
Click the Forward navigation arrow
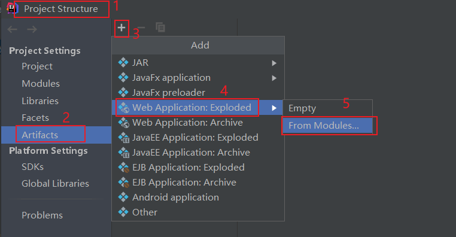click(32, 29)
